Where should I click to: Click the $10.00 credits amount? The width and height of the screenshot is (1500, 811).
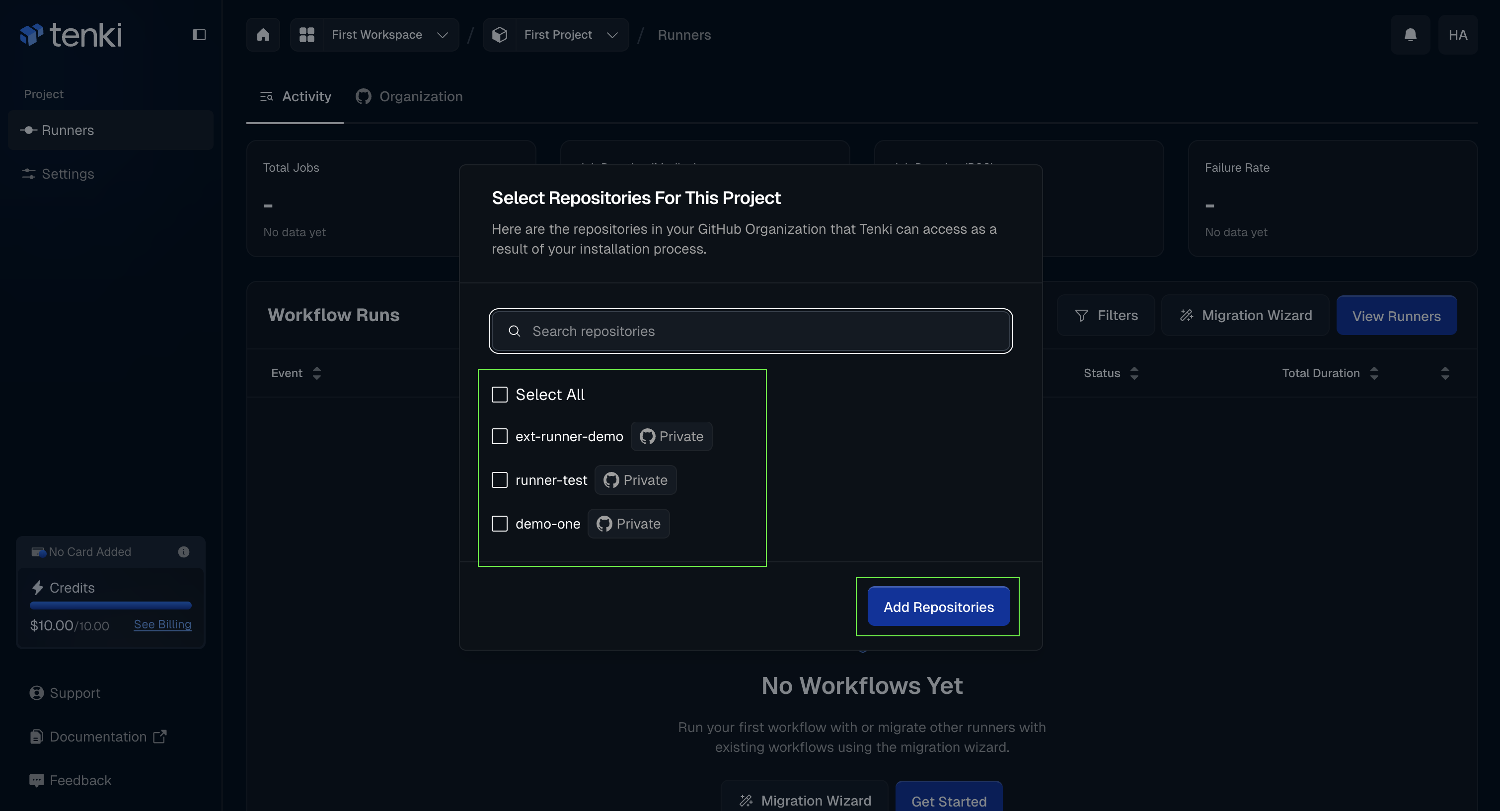pyautogui.click(x=51, y=625)
